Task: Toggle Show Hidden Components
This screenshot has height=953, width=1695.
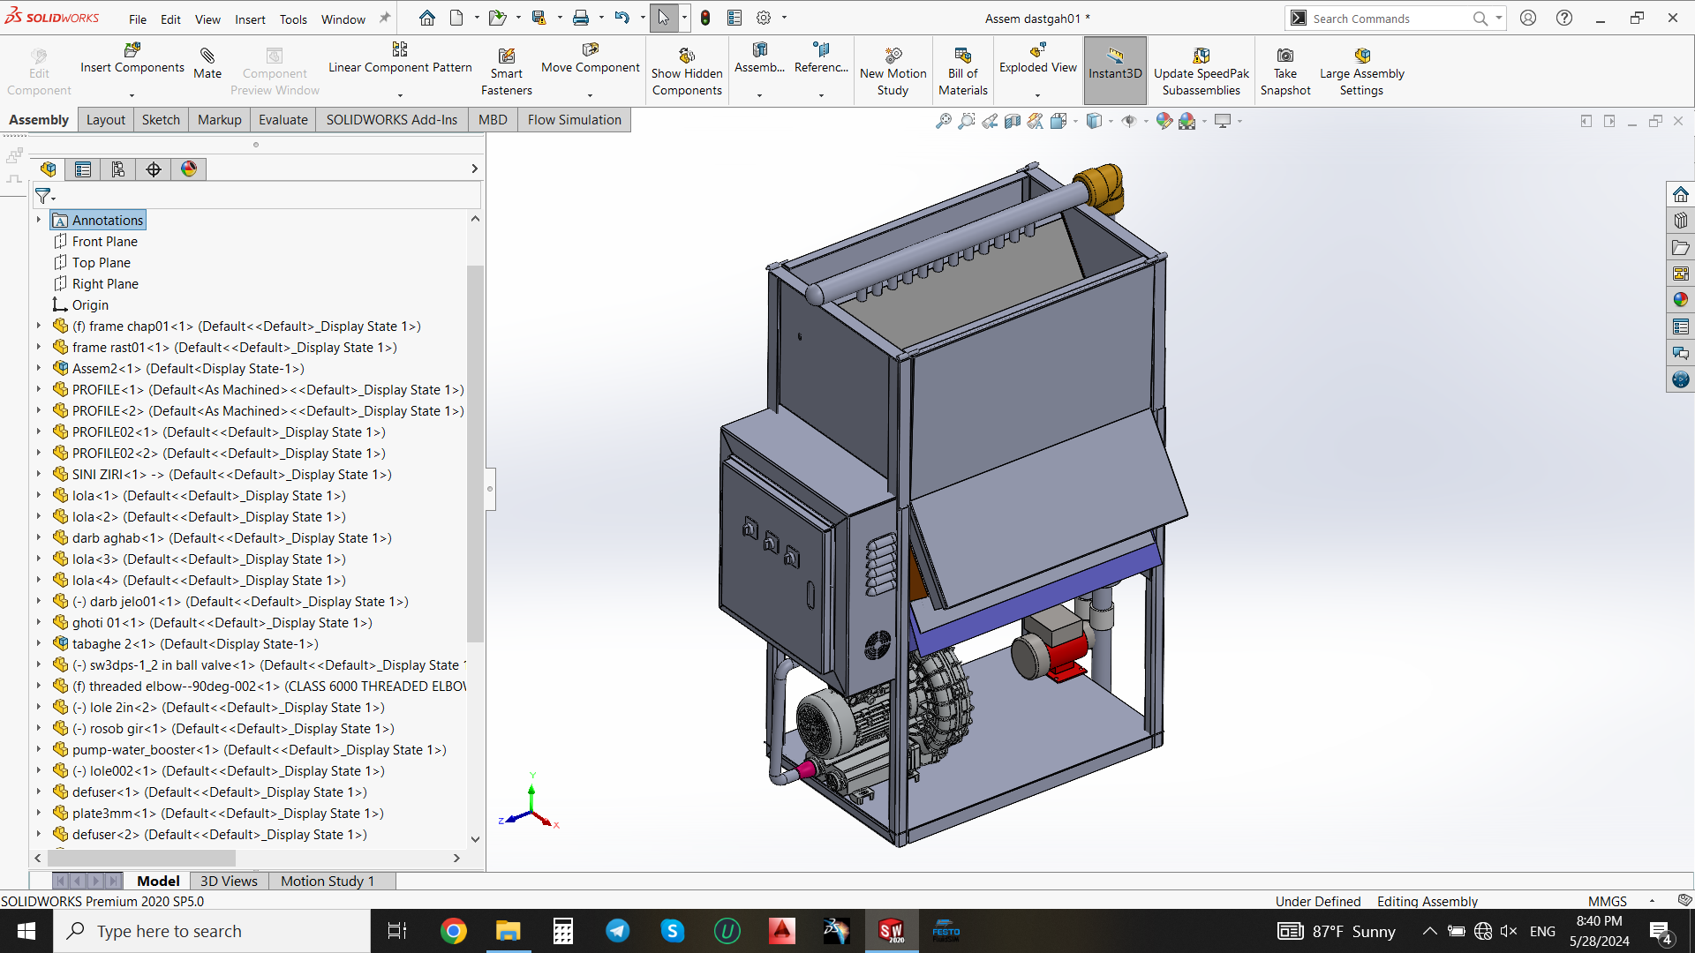Action: pos(687,72)
